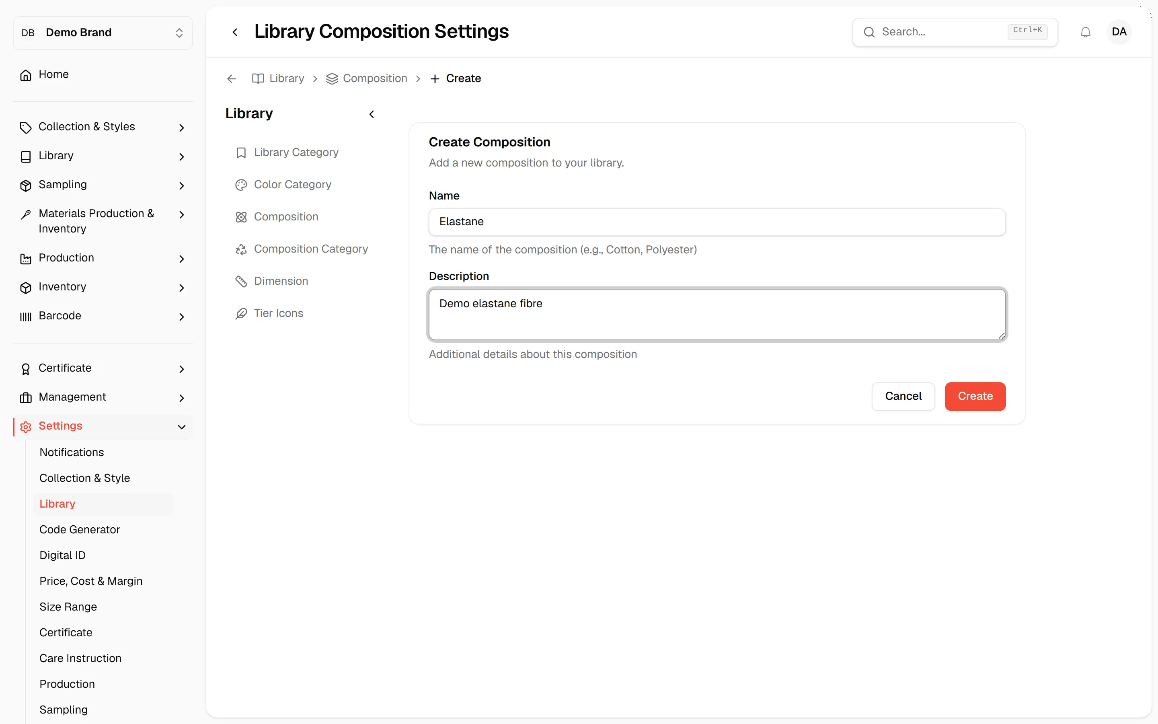
Task: Click the Home icon in the sidebar
Action: coord(26,75)
